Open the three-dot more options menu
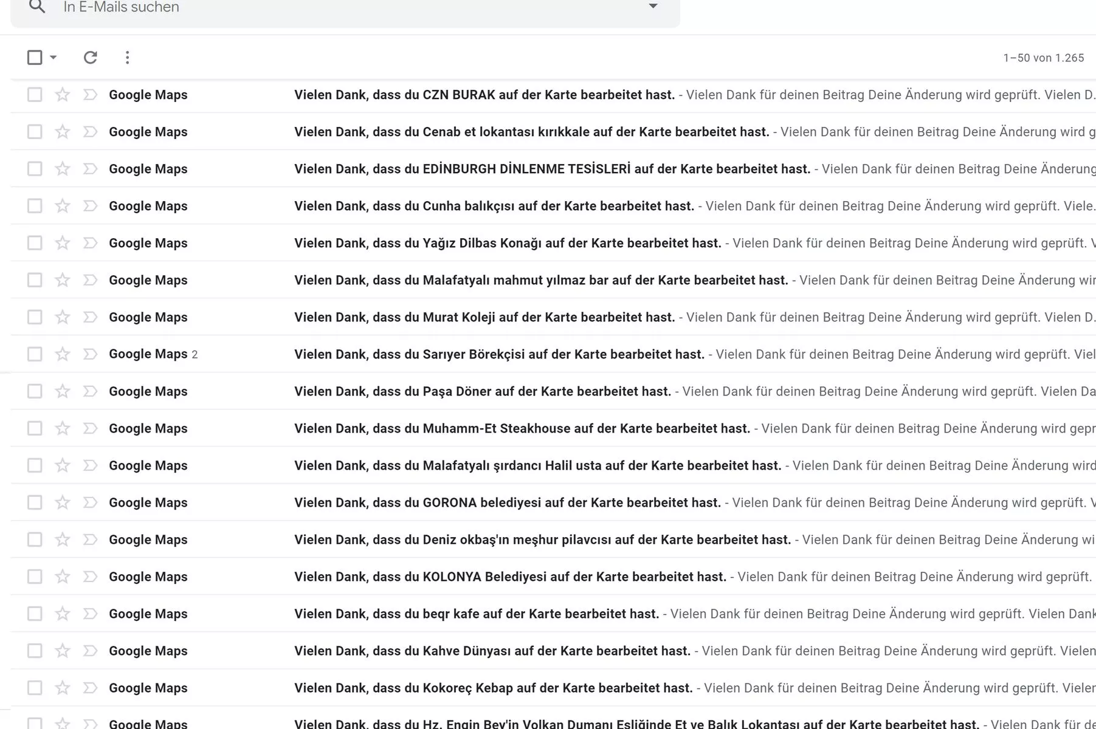The image size is (1096, 729). [127, 58]
